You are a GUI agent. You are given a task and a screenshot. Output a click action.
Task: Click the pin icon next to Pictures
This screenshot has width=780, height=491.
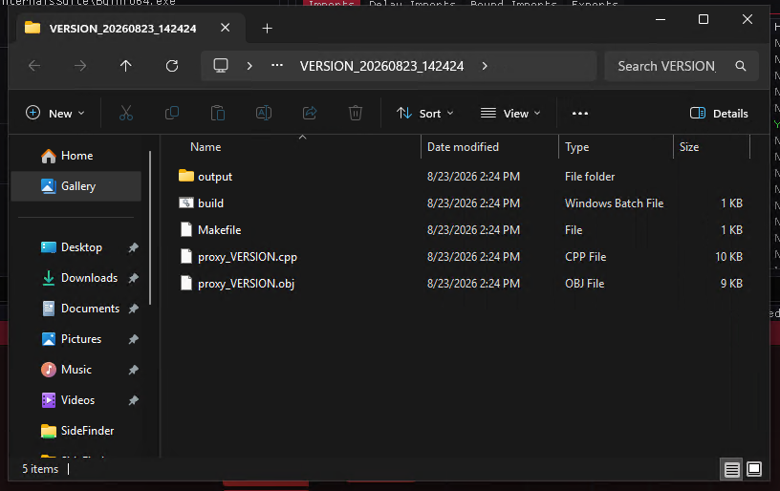[133, 339]
